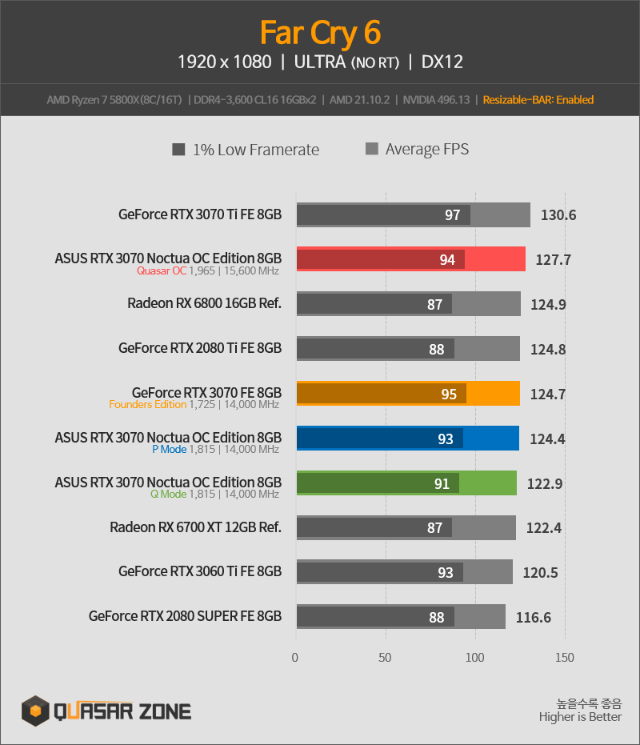The image size is (640, 745).
Task: Click the Higher is Better caption
Action: click(x=580, y=717)
